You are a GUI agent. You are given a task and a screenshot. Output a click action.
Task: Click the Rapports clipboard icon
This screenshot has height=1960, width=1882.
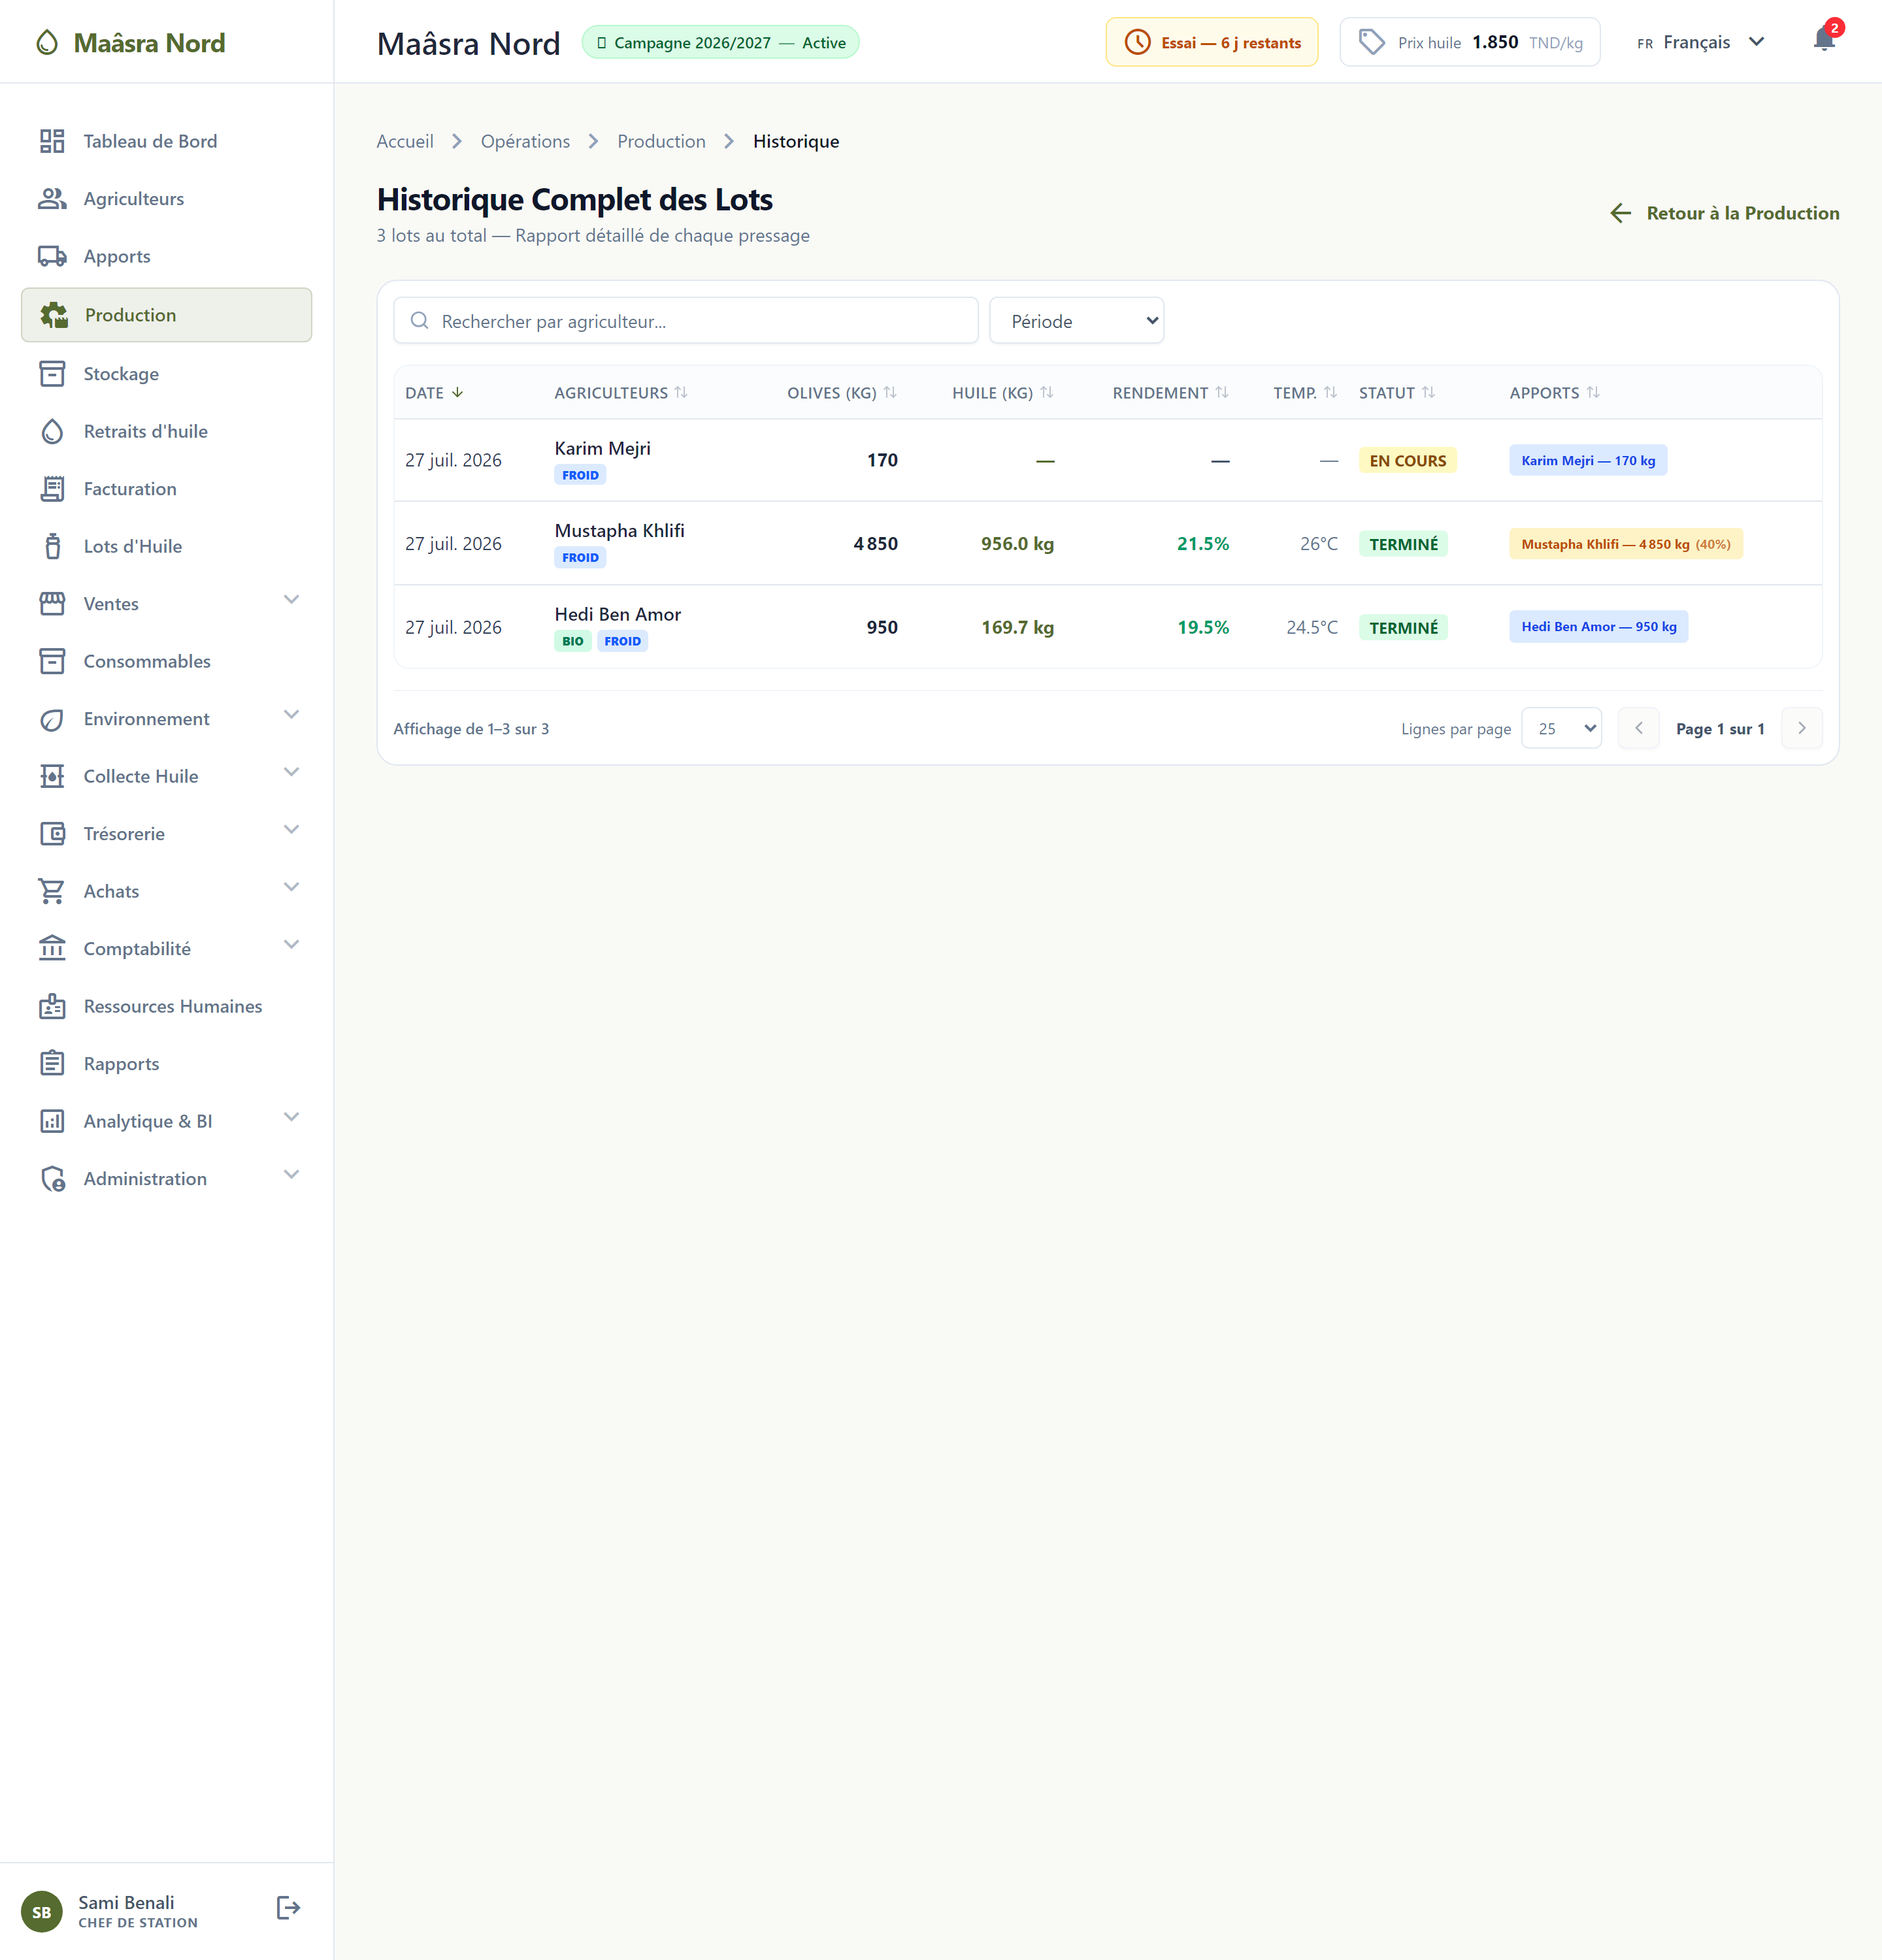pos(52,1064)
